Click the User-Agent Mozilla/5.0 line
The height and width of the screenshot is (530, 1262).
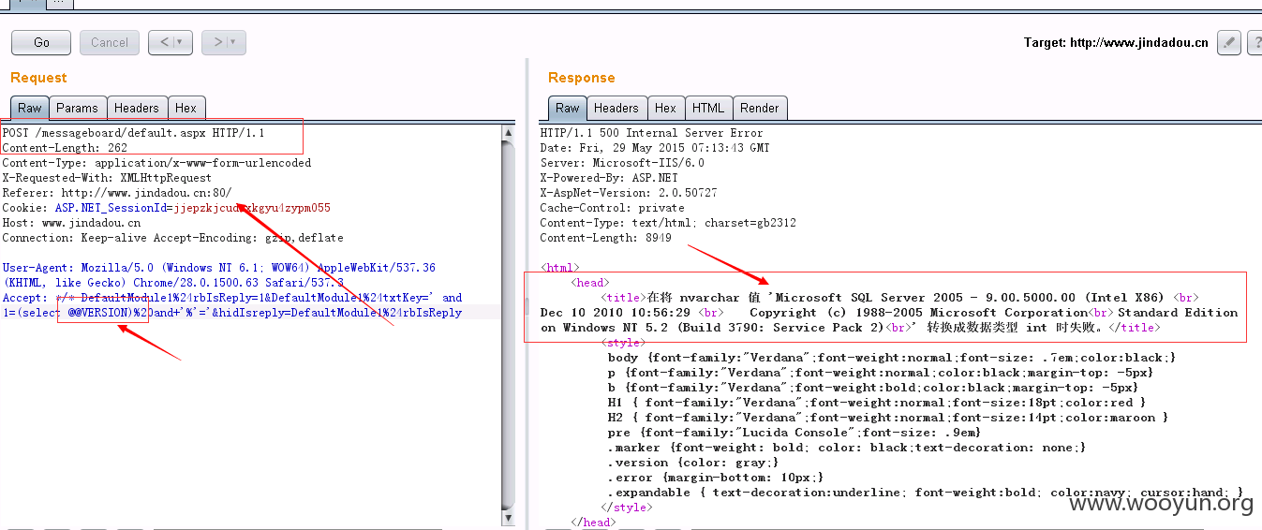point(218,268)
